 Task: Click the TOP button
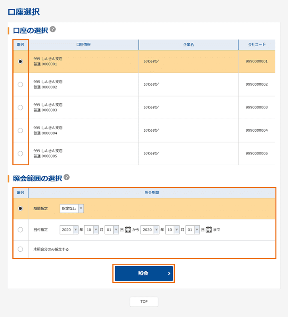[x=144, y=302]
